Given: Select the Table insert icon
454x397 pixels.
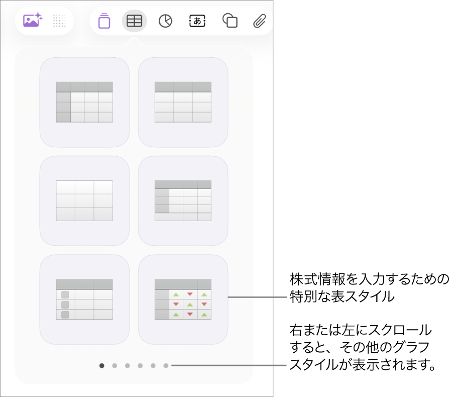Looking at the screenshot, I should pyautogui.click(x=135, y=21).
